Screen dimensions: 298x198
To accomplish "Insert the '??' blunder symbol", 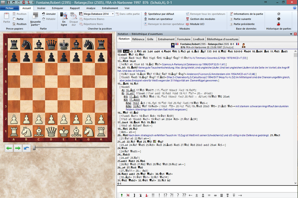I will coord(184,195).
